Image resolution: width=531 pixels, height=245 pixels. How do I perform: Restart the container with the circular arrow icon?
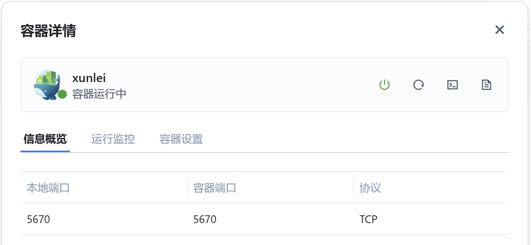[418, 85]
